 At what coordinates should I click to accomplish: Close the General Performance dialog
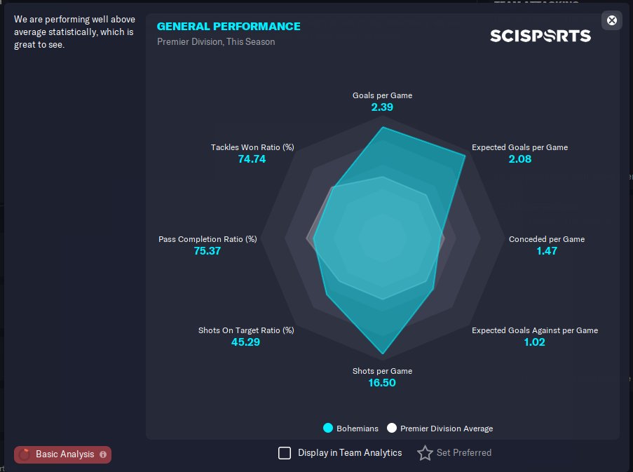tap(611, 20)
